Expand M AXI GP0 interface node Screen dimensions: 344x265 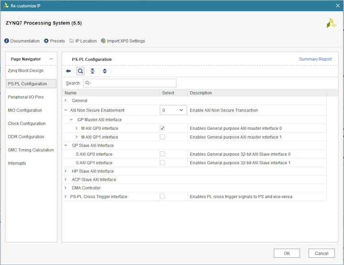click(76, 128)
